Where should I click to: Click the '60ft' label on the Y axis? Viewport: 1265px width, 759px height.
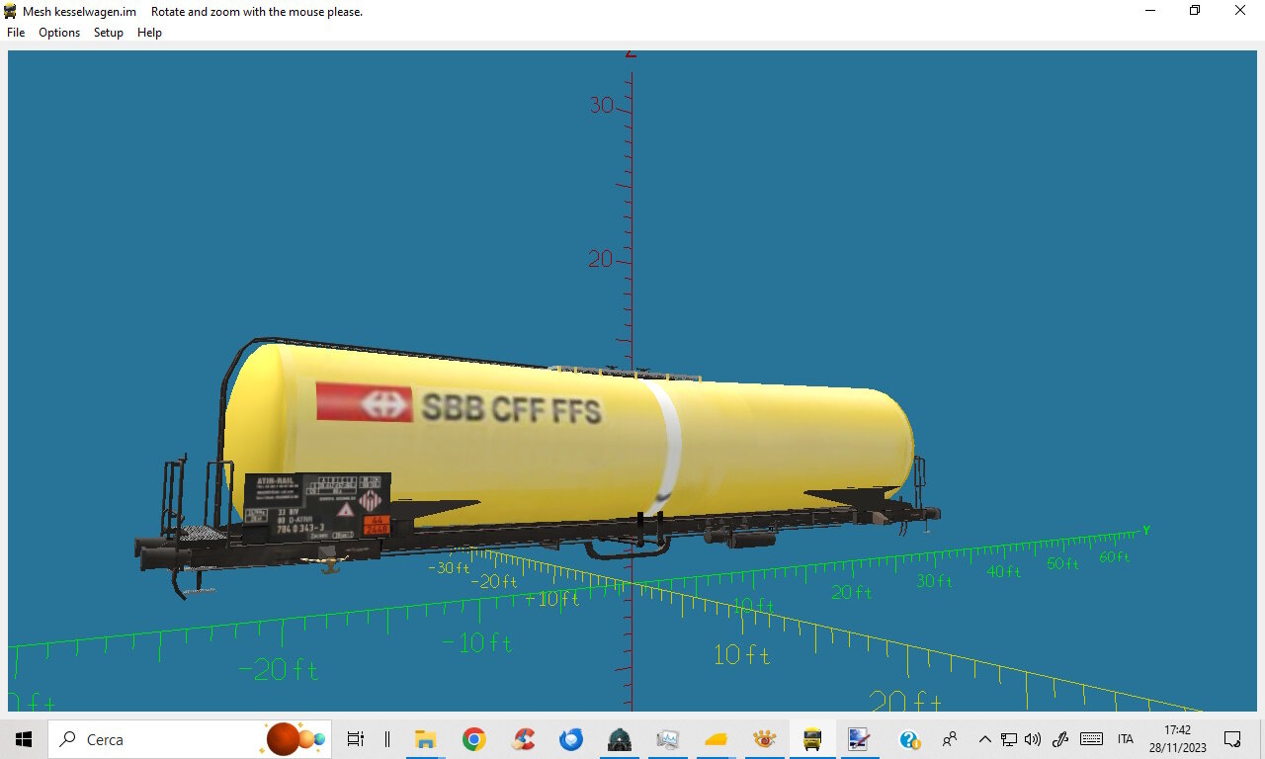point(1114,557)
